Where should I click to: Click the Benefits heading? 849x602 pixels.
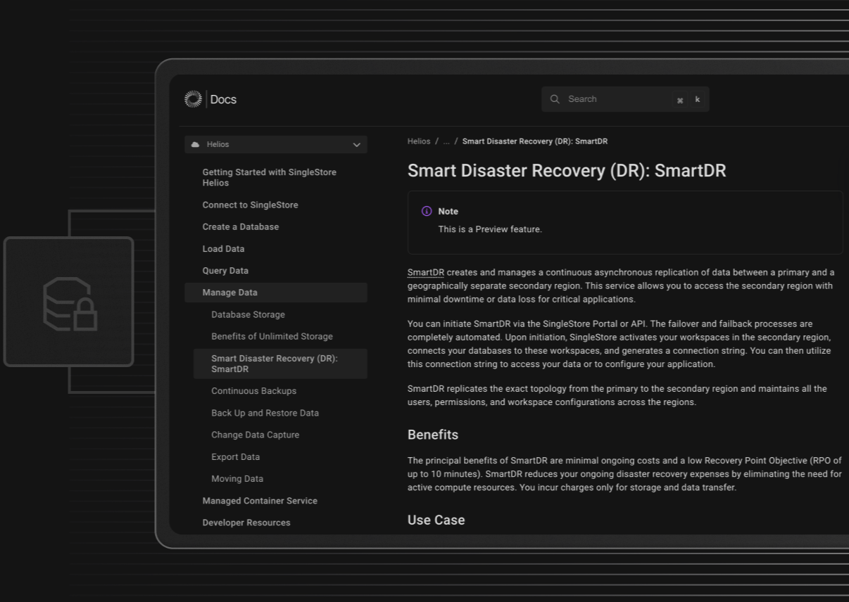[x=433, y=435]
